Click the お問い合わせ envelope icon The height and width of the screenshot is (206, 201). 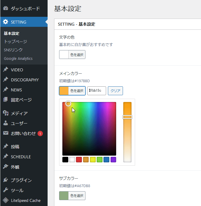click(6, 133)
